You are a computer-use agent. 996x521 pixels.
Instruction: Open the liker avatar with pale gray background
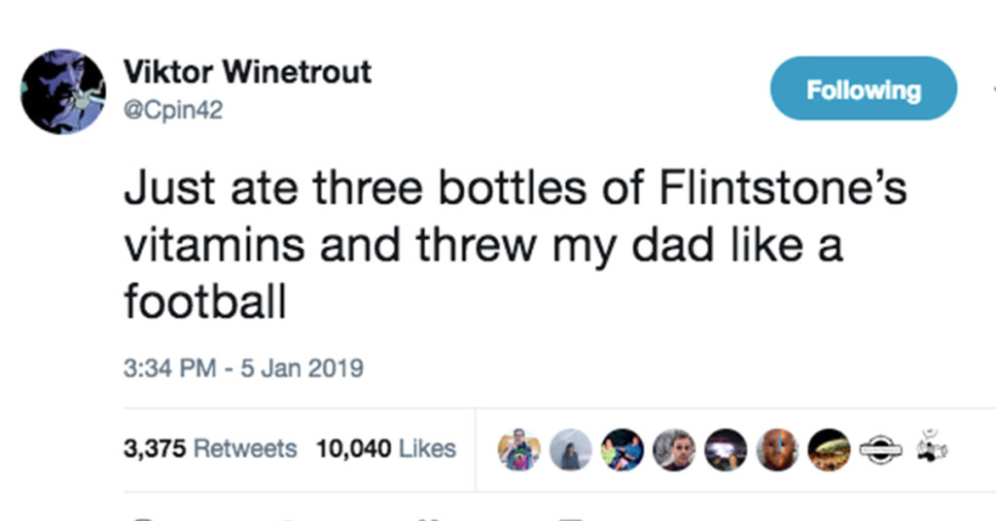[570, 449]
